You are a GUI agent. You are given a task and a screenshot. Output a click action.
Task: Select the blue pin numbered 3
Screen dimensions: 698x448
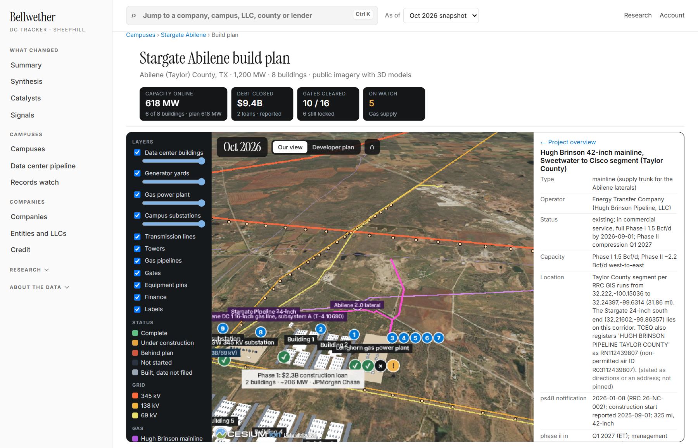(392, 338)
